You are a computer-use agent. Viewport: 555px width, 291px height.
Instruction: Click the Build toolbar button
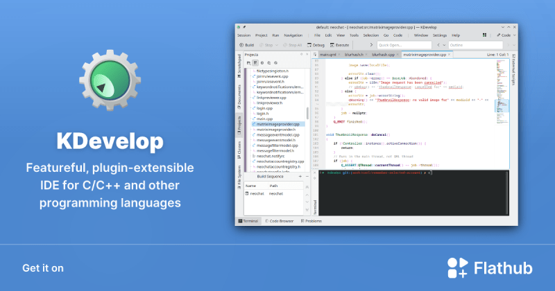point(247,45)
